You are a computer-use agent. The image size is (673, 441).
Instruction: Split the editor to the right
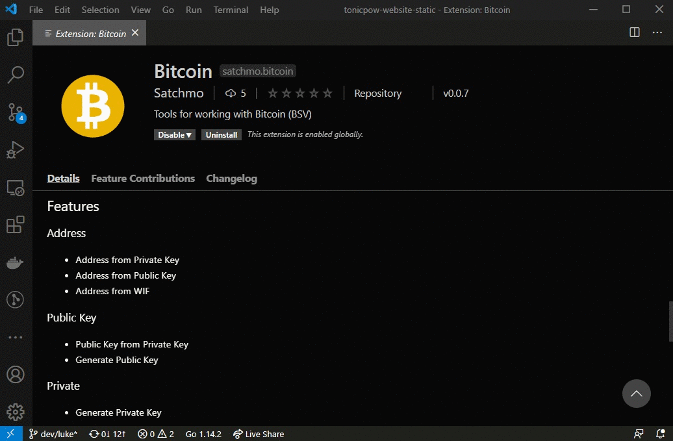tap(635, 32)
